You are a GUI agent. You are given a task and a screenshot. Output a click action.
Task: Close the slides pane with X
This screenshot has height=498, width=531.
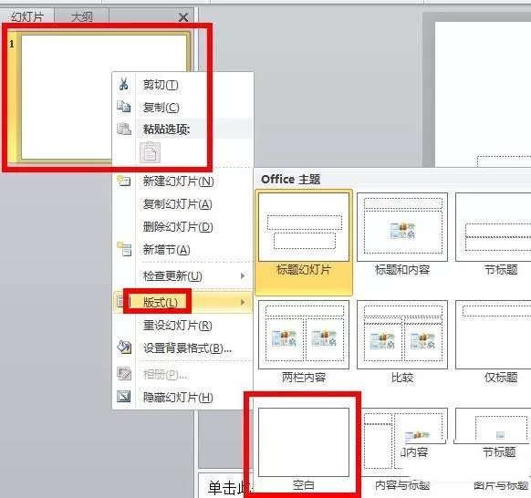tap(183, 17)
